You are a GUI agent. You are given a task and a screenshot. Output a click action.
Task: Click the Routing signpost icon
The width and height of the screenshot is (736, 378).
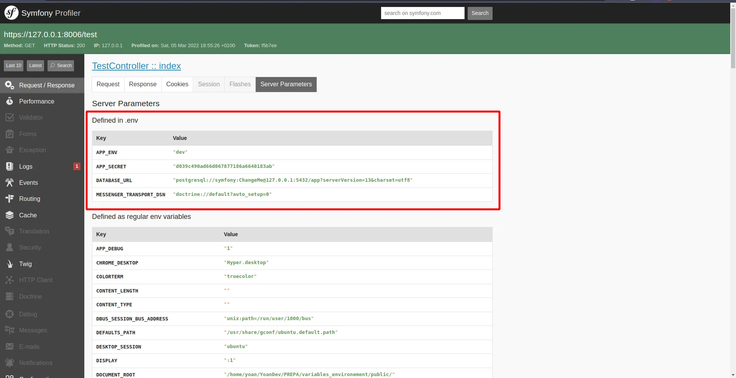(x=10, y=199)
